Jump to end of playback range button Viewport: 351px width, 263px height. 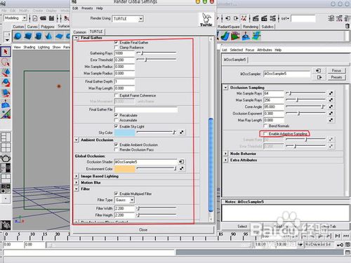tap(346, 236)
